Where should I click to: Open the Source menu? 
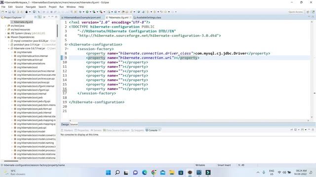(19, 7)
